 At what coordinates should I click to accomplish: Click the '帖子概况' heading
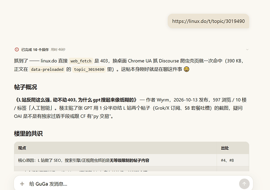coord(25,87)
